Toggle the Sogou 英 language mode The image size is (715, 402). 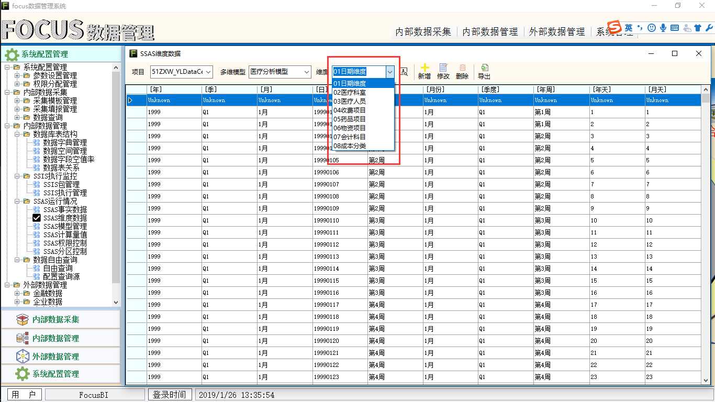(x=628, y=28)
